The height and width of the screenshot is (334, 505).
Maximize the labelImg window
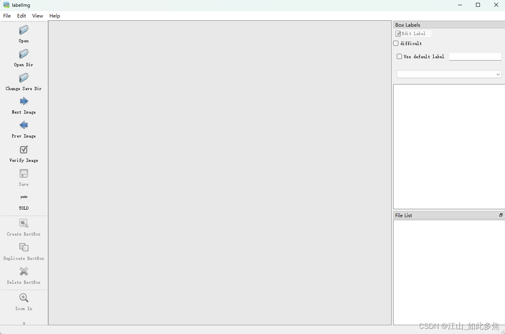pos(478,5)
